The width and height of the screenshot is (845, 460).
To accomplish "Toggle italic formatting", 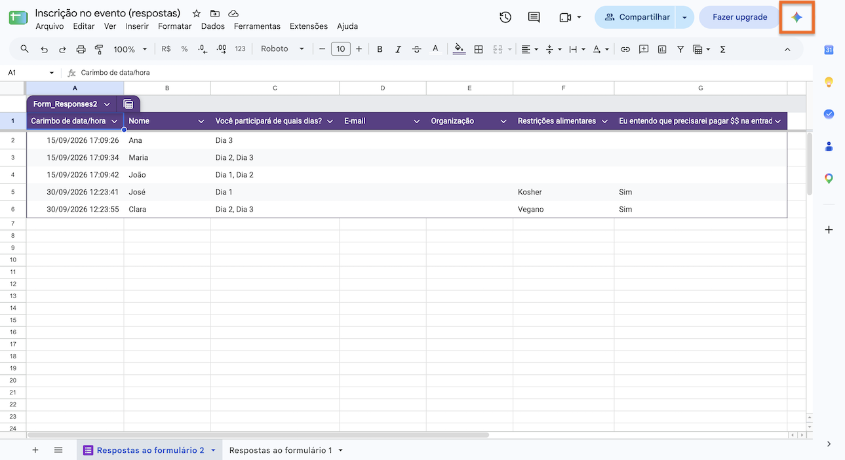I will tap(398, 49).
